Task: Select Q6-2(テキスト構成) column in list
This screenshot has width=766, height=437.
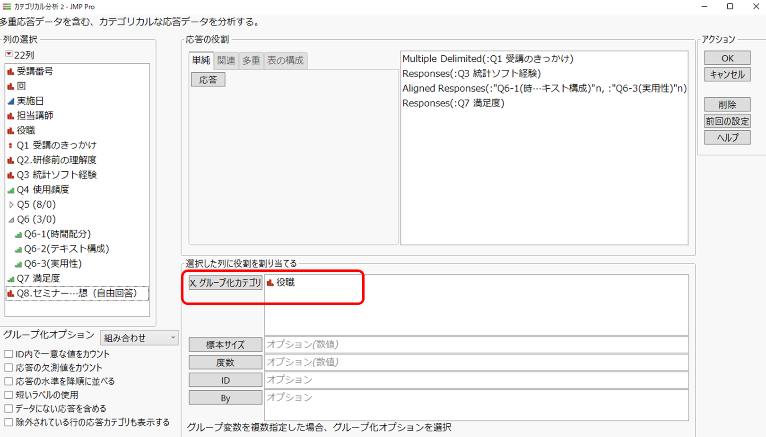Action: (67, 249)
